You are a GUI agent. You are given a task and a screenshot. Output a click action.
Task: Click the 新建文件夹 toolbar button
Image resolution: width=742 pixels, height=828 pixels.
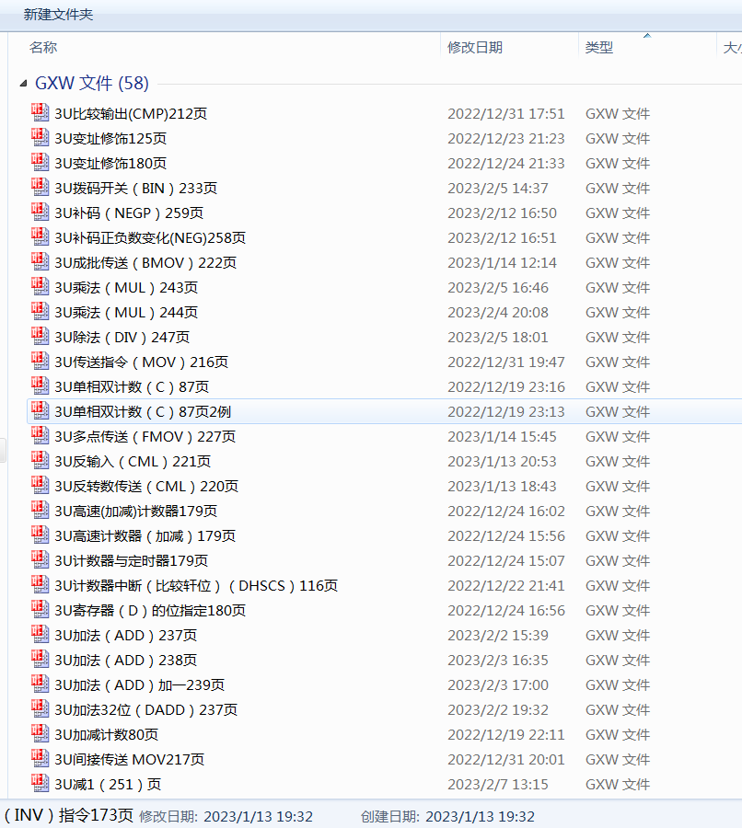[x=58, y=15]
